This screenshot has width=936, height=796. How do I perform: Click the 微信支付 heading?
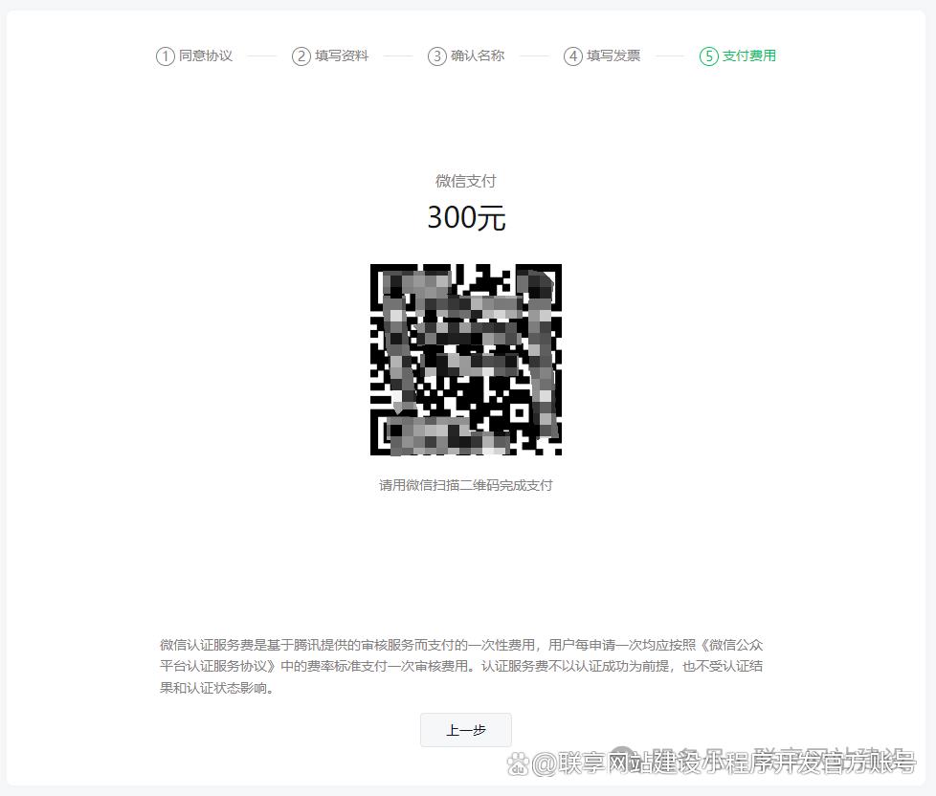466,181
